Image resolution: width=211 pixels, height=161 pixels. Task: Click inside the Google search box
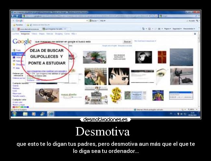pyautogui.click(x=79, y=42)
